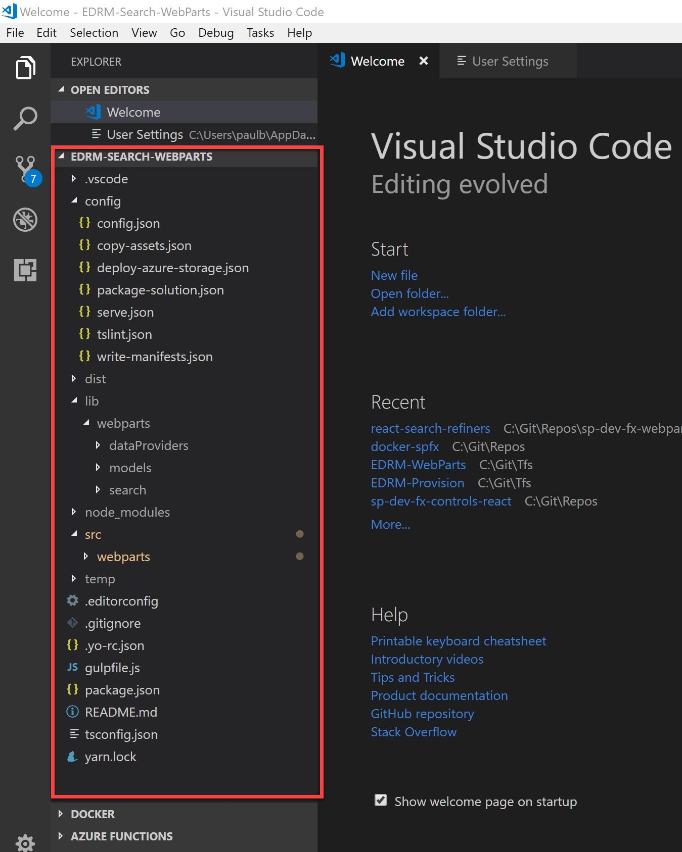Image resolution: width=682 pixels, height=852 pixels.
Task: Collapse the lib folder
Action: [x=74, y=400]
